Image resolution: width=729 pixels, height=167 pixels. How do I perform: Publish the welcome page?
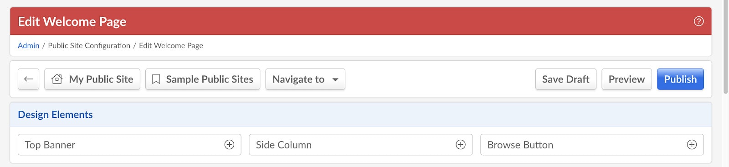(x=680, y=79)
